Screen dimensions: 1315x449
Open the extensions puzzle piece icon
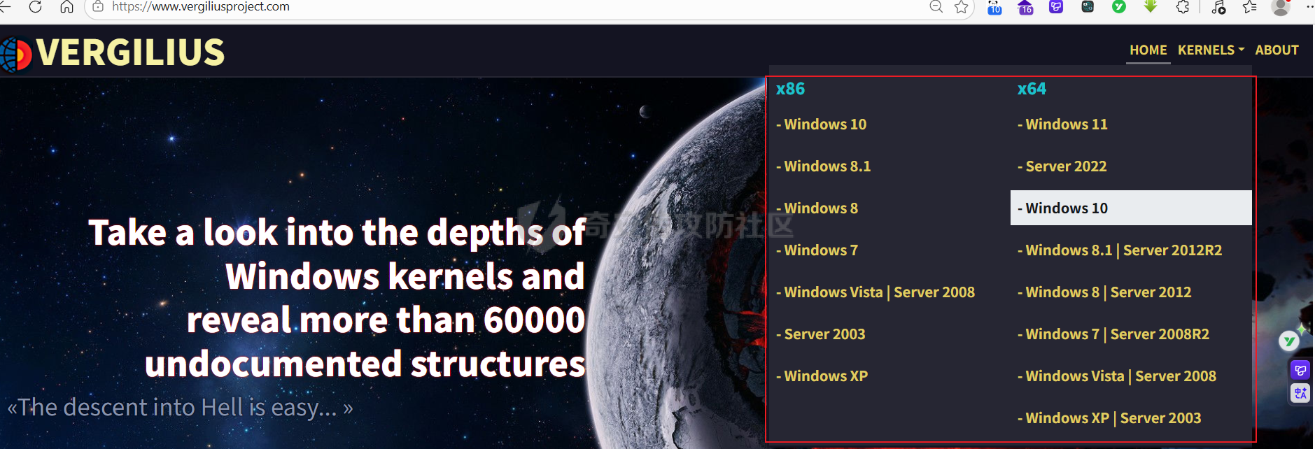pyautogui.click(x=1183, y=7)
